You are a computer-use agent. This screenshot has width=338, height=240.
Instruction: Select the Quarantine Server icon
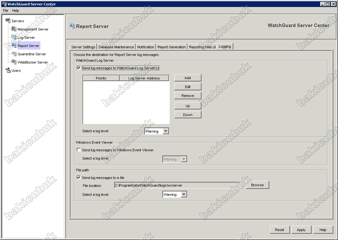tap(14, 54)
